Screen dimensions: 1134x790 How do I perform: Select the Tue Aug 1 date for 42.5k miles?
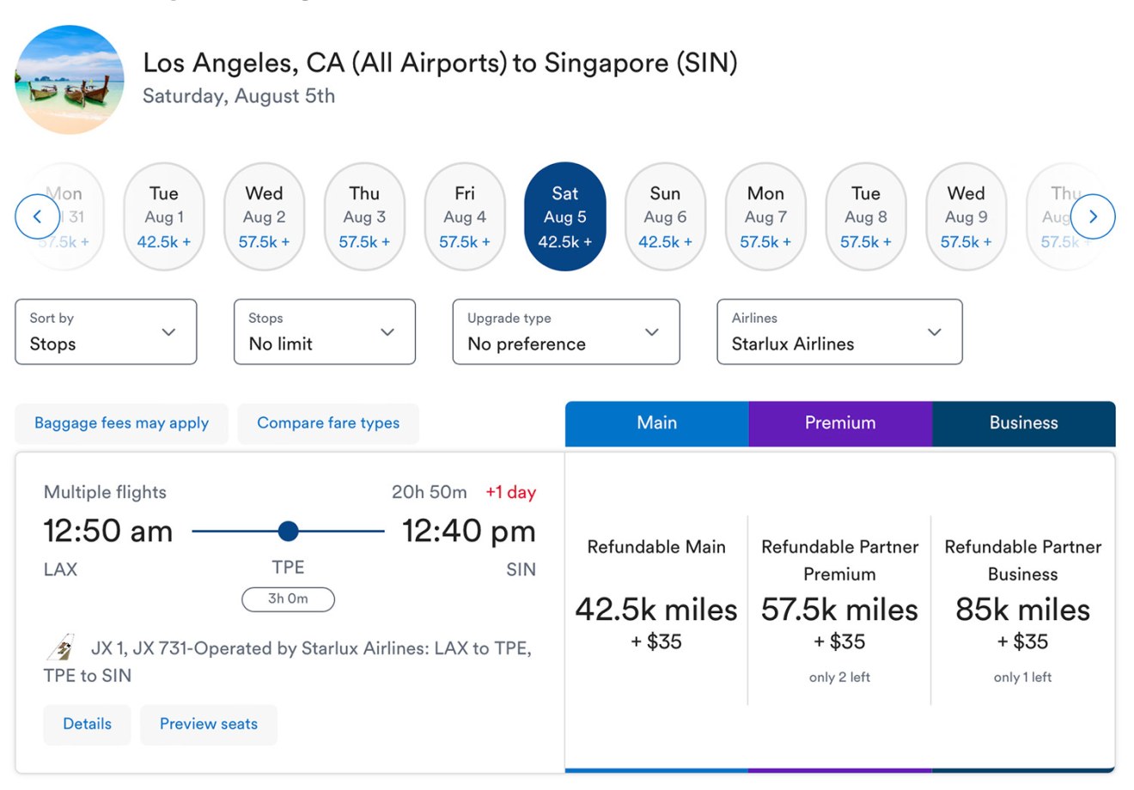coord(163,216)
